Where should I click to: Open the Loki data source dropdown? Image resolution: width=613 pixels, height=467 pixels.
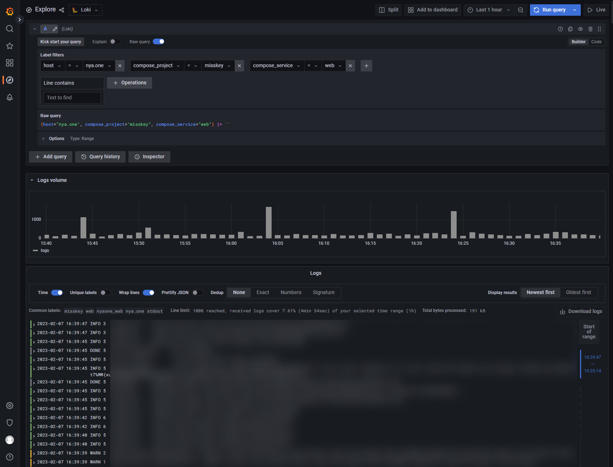pos(86,10)
